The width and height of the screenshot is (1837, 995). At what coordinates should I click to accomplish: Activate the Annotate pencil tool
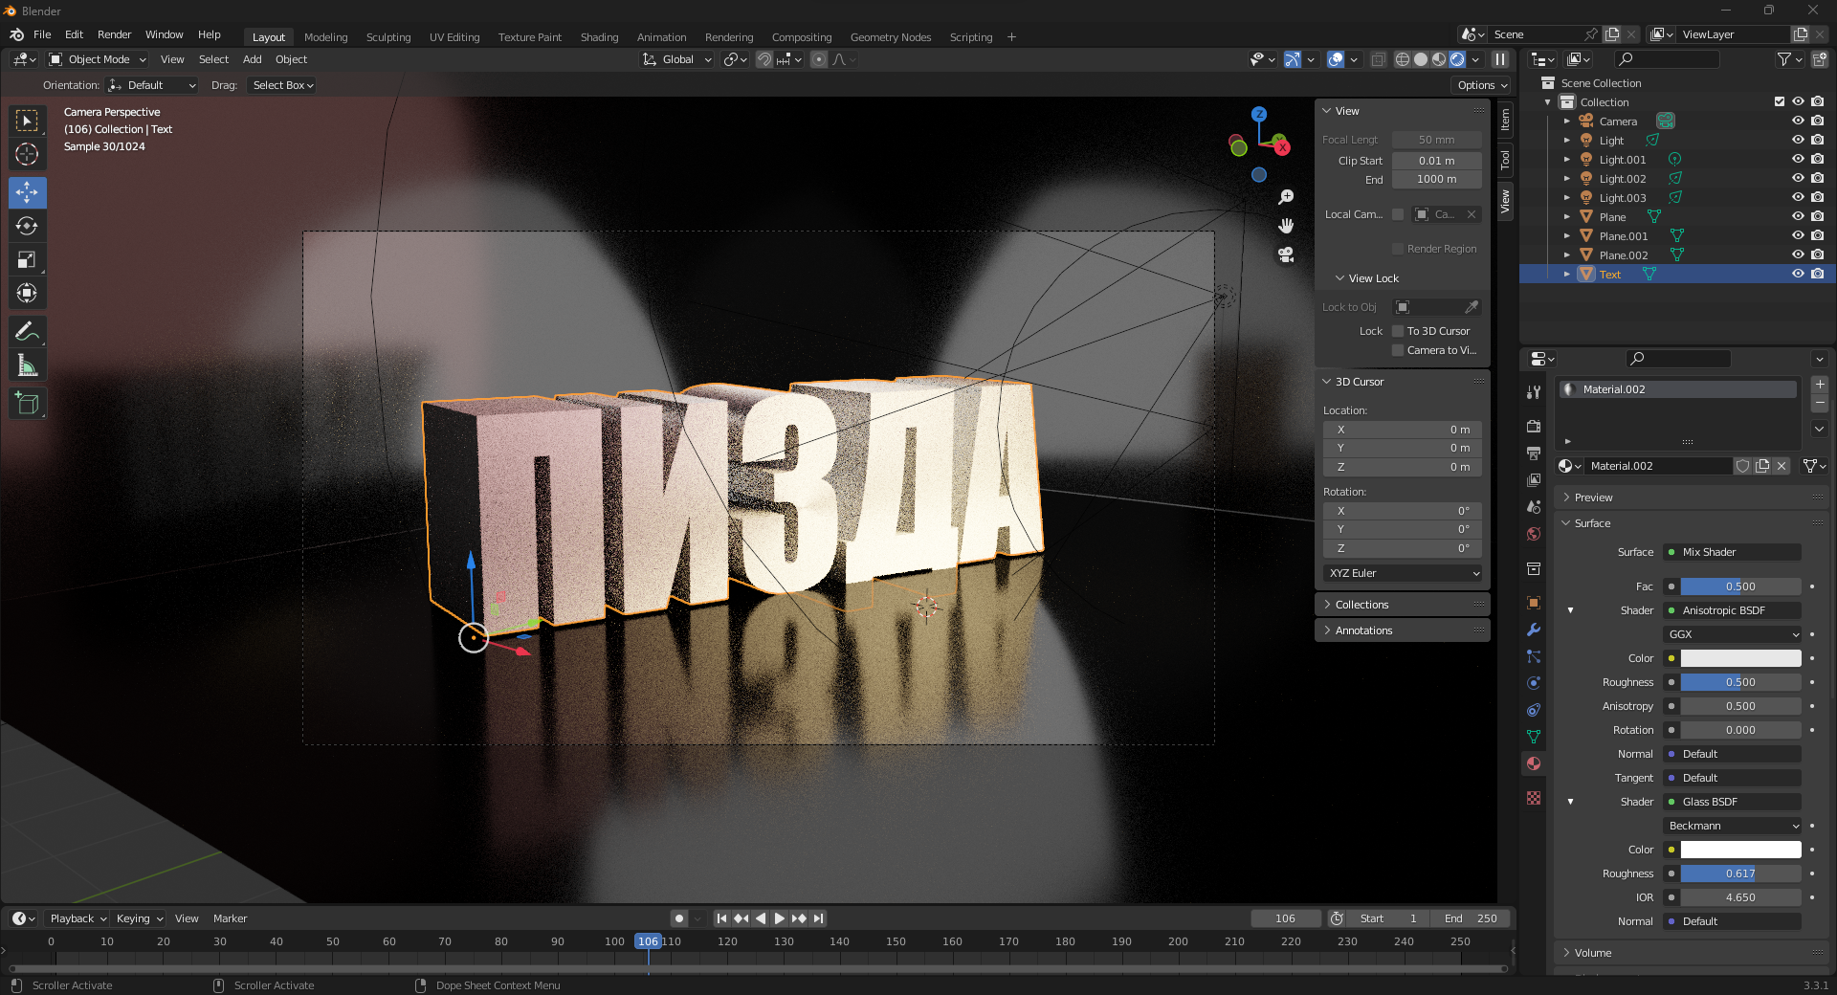(x=27, y=332)
